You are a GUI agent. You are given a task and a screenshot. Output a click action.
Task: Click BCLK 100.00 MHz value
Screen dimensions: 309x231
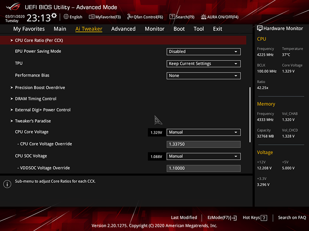coord(267,72)
